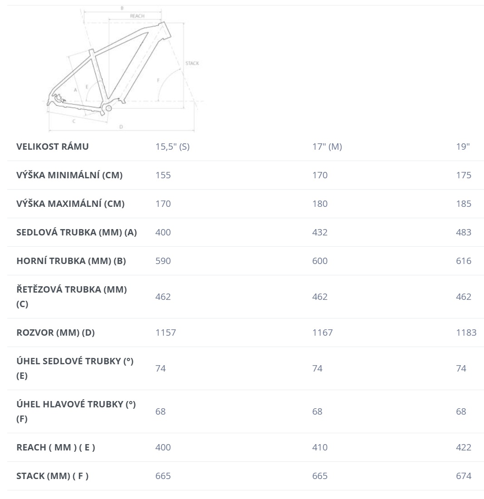Click the REACH label in the diagram
Image resolution: width=484 pixels, height=499 pixels.
click(x=137, y=16)
